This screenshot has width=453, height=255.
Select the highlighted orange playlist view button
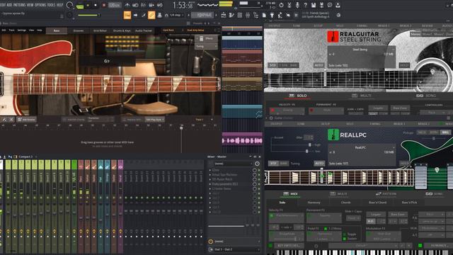tap(127, 15)
